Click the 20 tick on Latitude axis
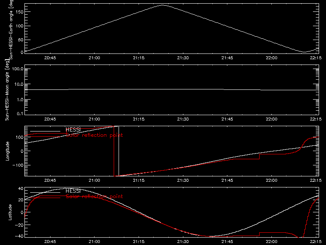This screenshot has width=326, height=245. tap(21, 200)
